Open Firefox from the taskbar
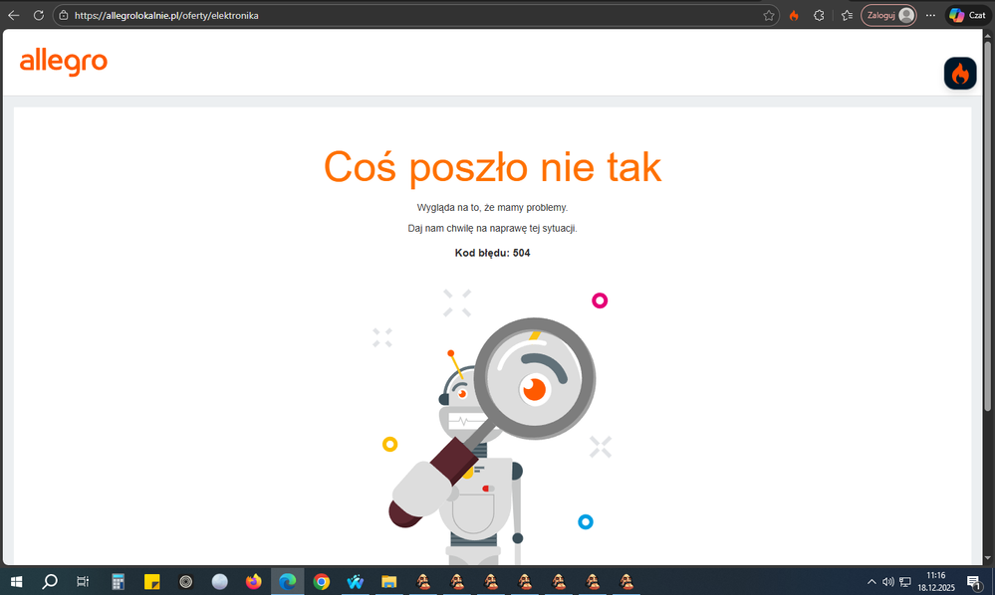 [x=253, y=581]
